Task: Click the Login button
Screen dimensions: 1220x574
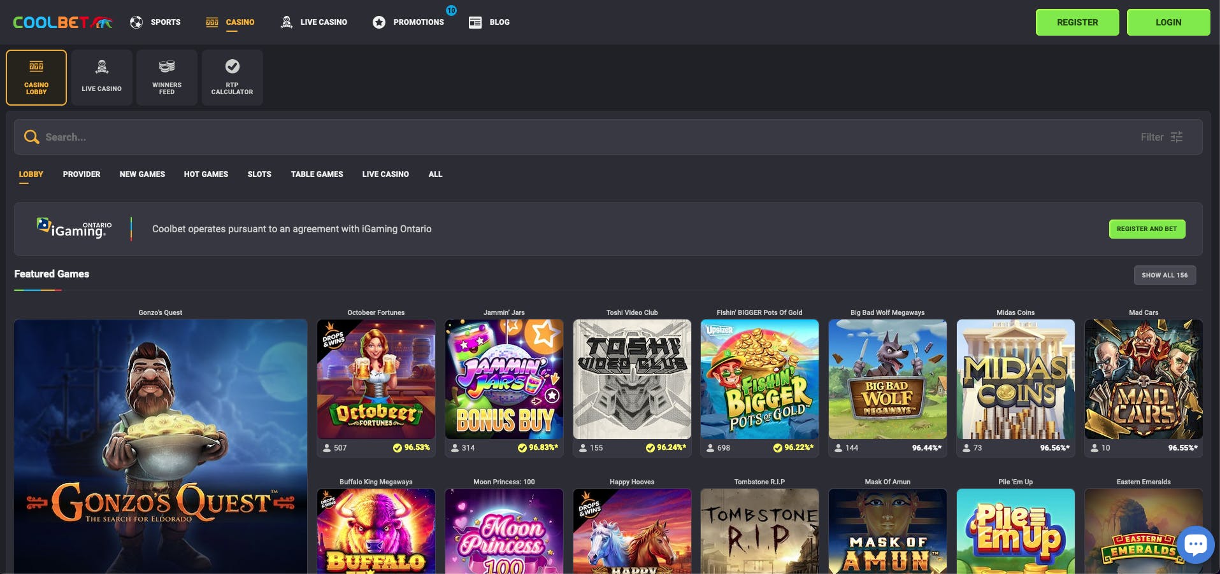Action: pos(1168,22)
